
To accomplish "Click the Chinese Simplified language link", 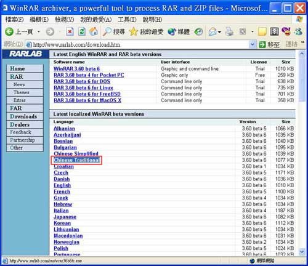I will coord(76,154).
